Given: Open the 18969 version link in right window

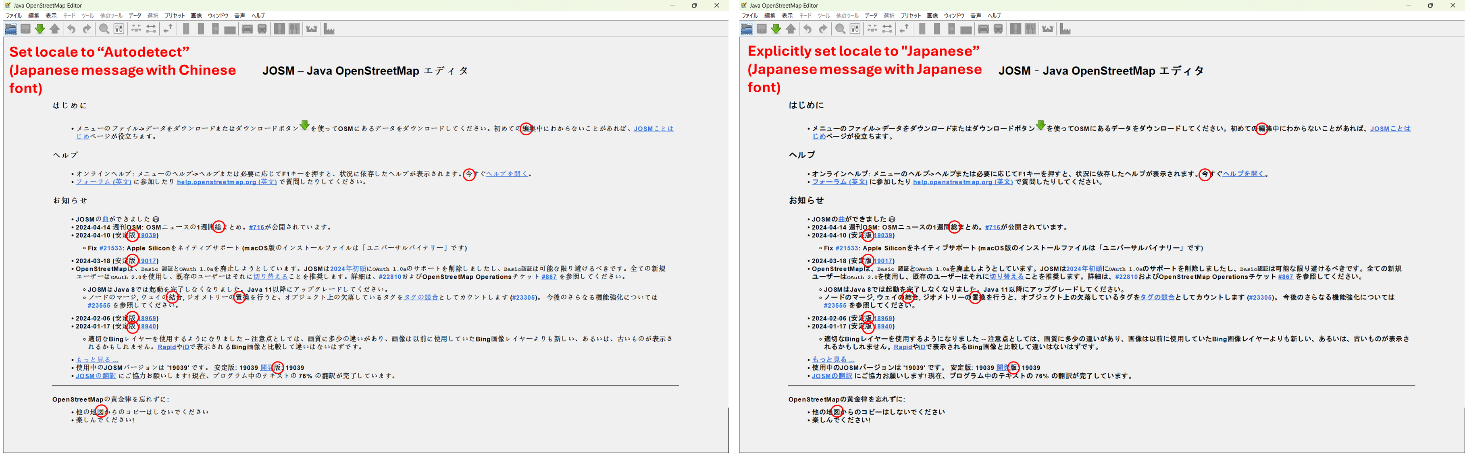Looking at the screenshot, I should click(x=884, y=318).
